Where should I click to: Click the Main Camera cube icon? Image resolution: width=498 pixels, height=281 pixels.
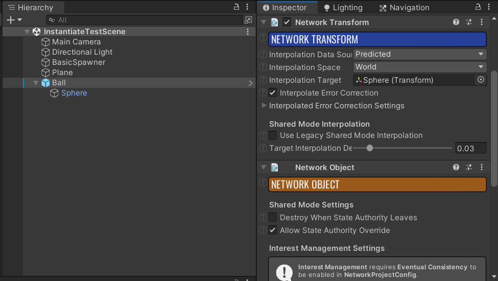pyautogui.click(x=46, y=42)
